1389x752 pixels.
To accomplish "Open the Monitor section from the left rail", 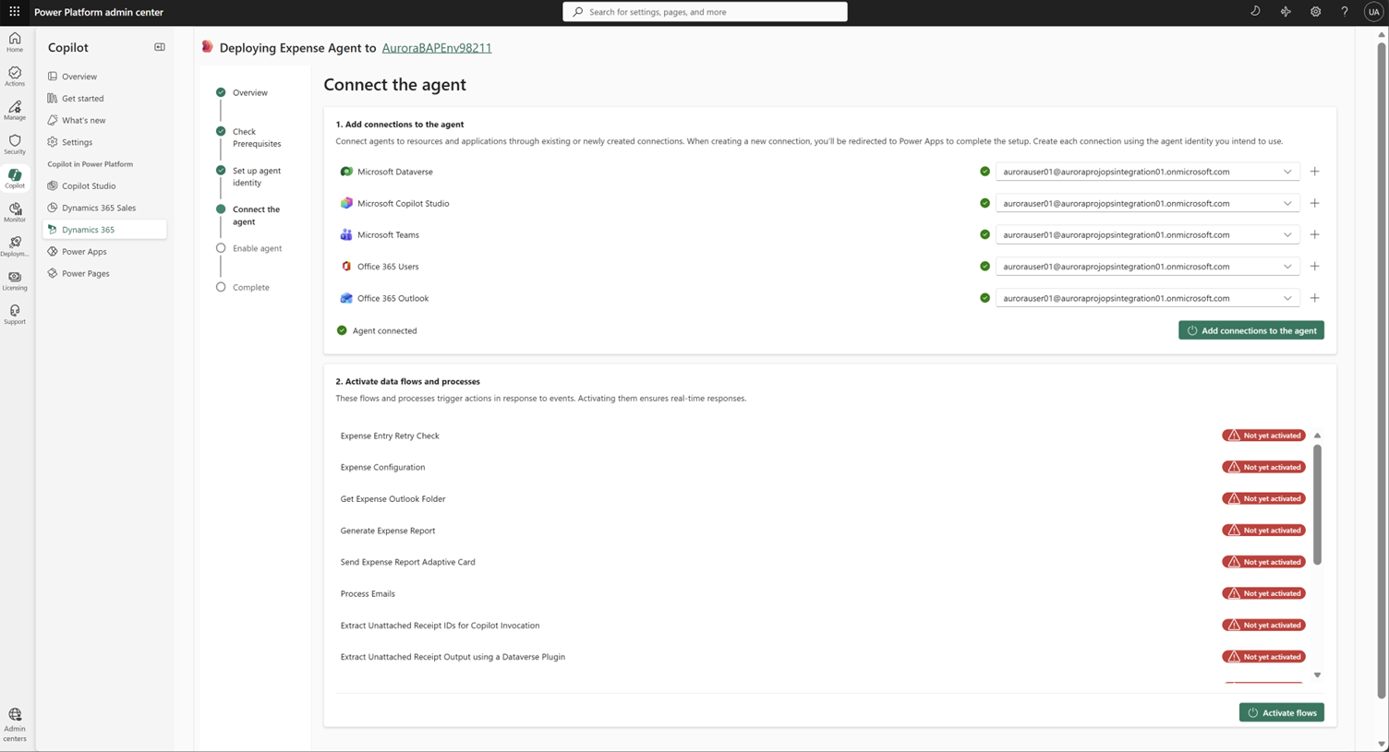I will tap(14, 210).
